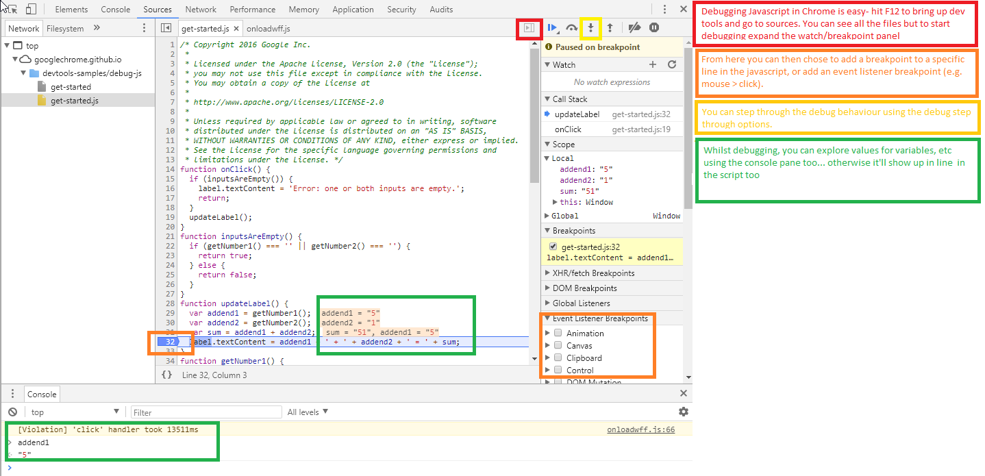Viewport: 985px width, 476px height.
Task: Refresh watch expressions
Action: (x=672, y=64)
